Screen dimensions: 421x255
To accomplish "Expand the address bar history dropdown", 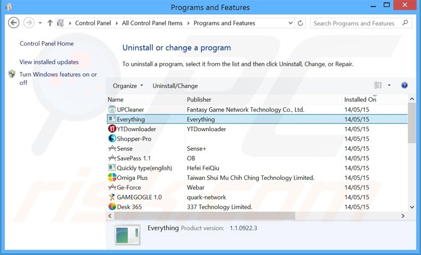I will coord(290,23).
